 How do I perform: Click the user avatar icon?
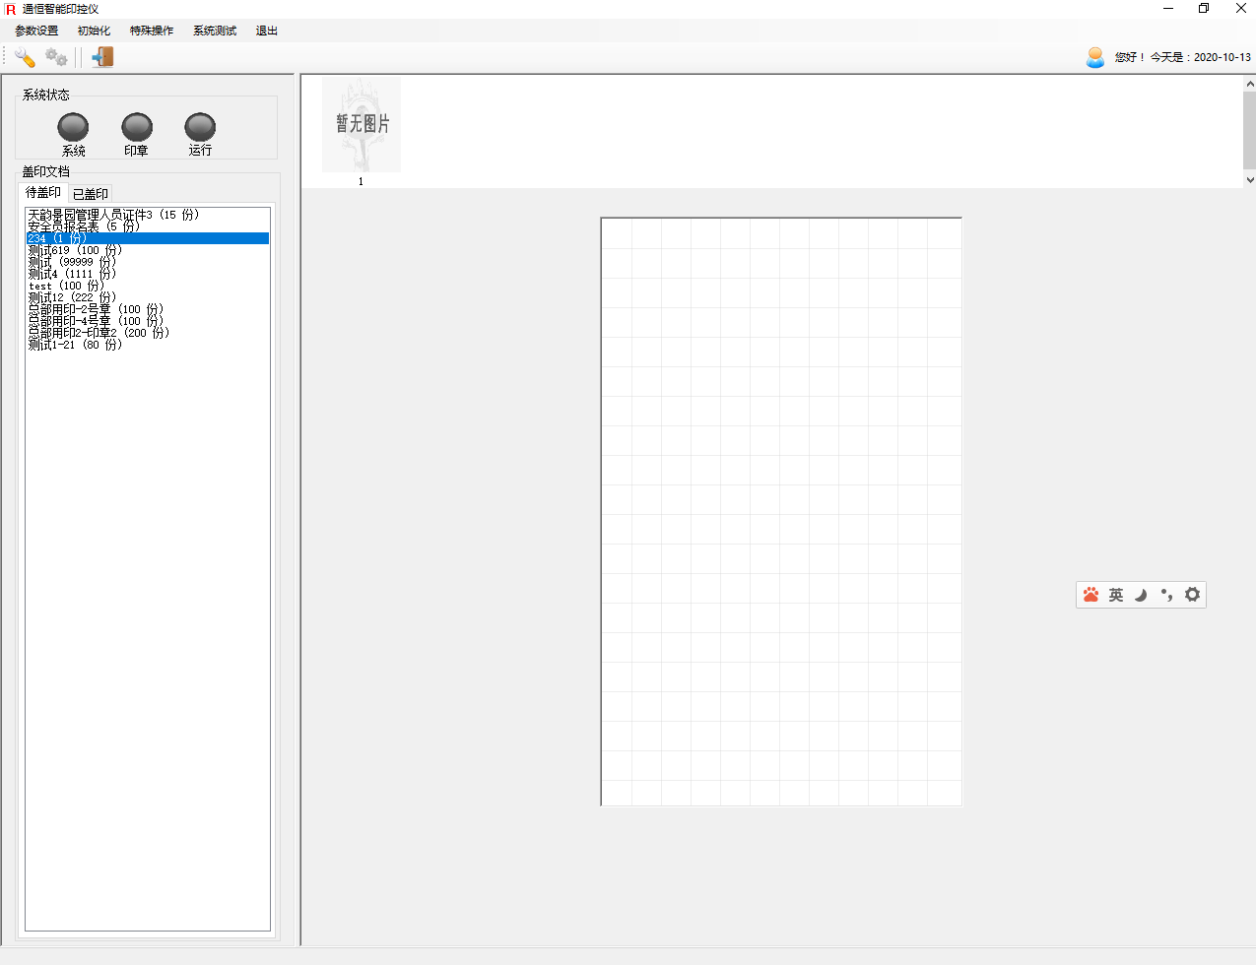point(1095,57)
